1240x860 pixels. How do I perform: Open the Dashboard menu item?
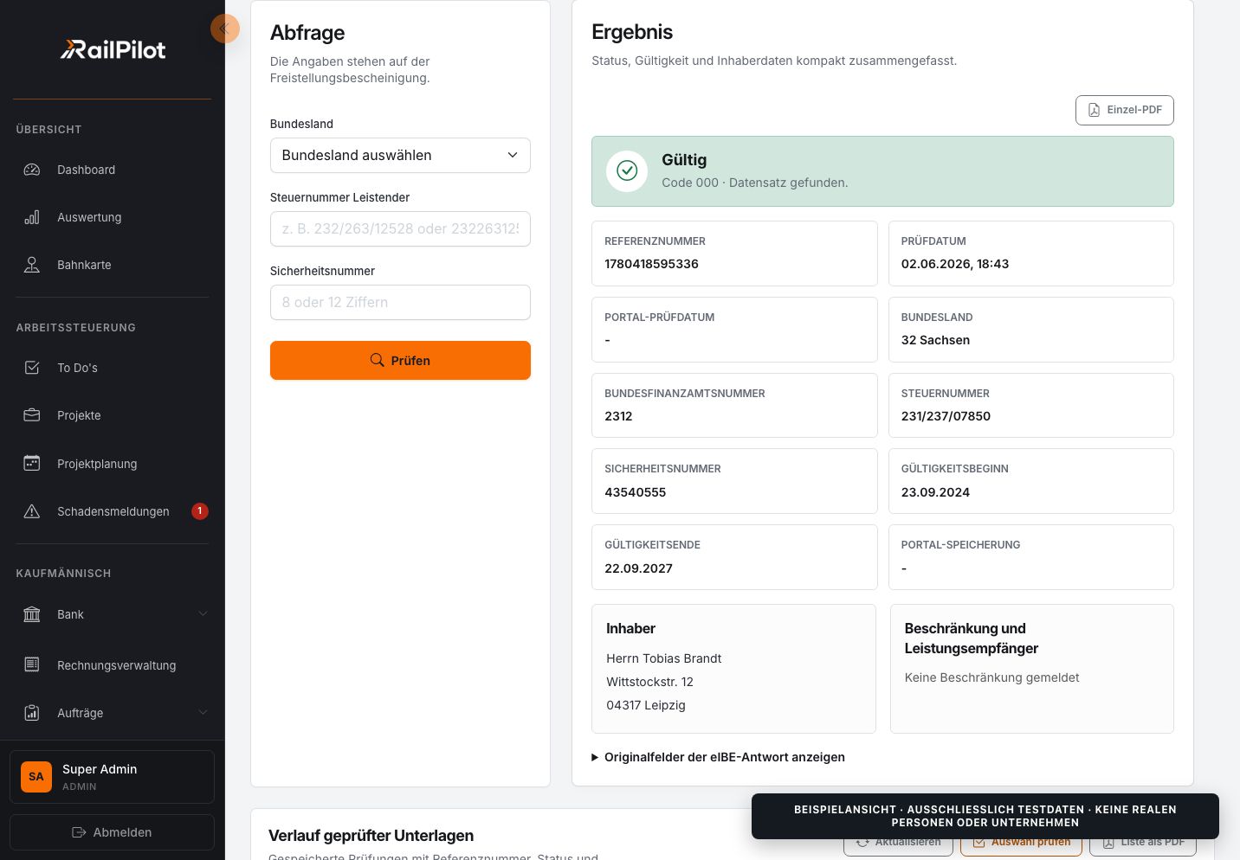113,170
